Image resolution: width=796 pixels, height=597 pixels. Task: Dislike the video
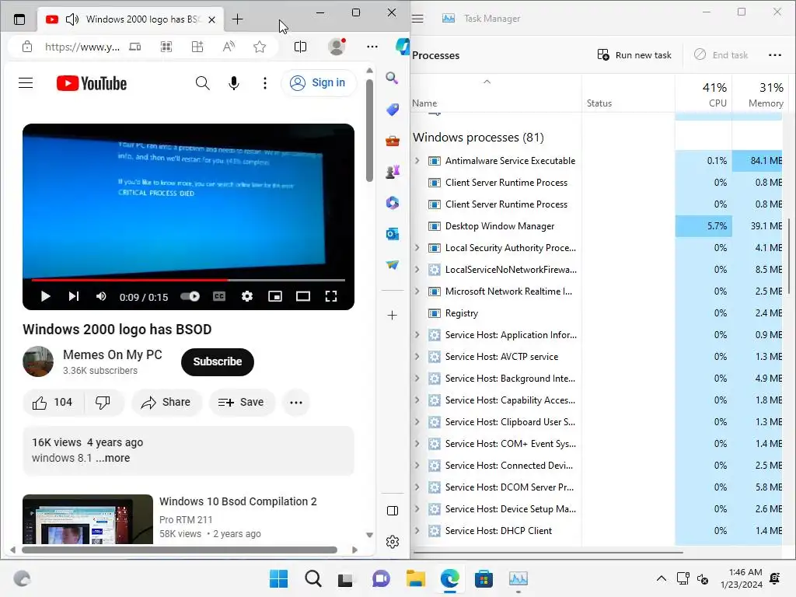tap(103, 403)
